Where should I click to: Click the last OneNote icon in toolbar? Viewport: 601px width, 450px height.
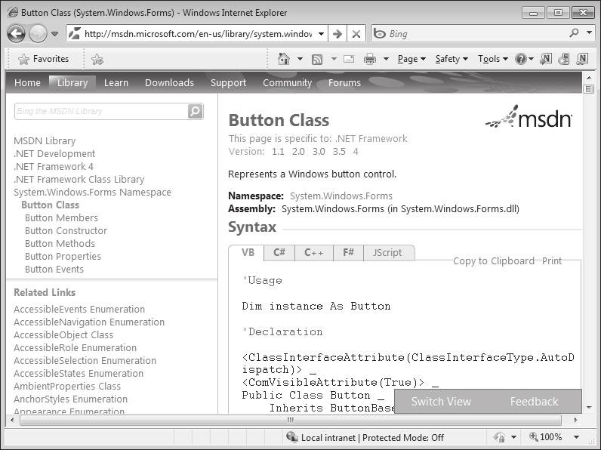click(582, 59)
